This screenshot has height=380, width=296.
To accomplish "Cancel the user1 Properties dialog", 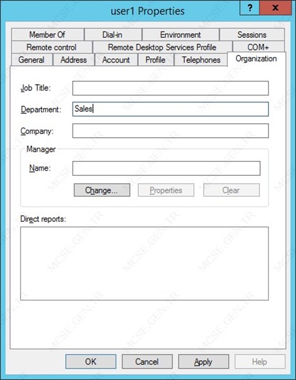I will (147, 362).
